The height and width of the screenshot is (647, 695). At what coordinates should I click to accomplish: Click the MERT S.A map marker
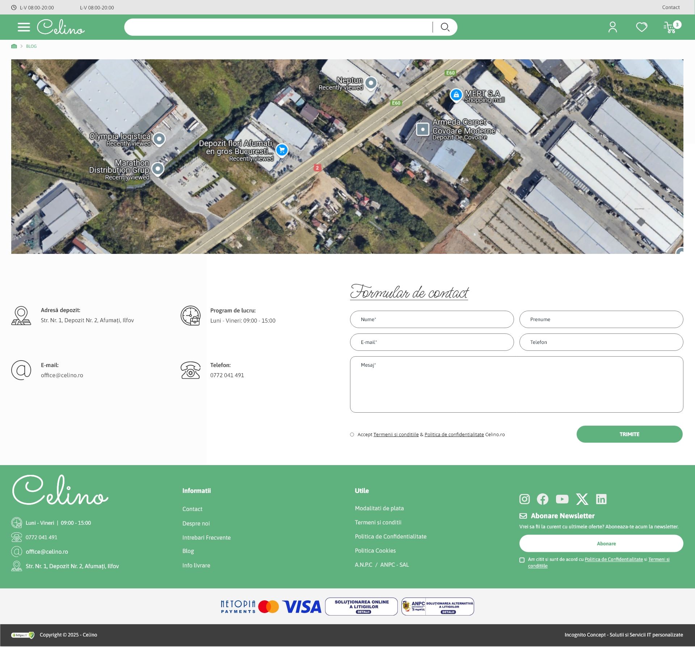(456, 95)
